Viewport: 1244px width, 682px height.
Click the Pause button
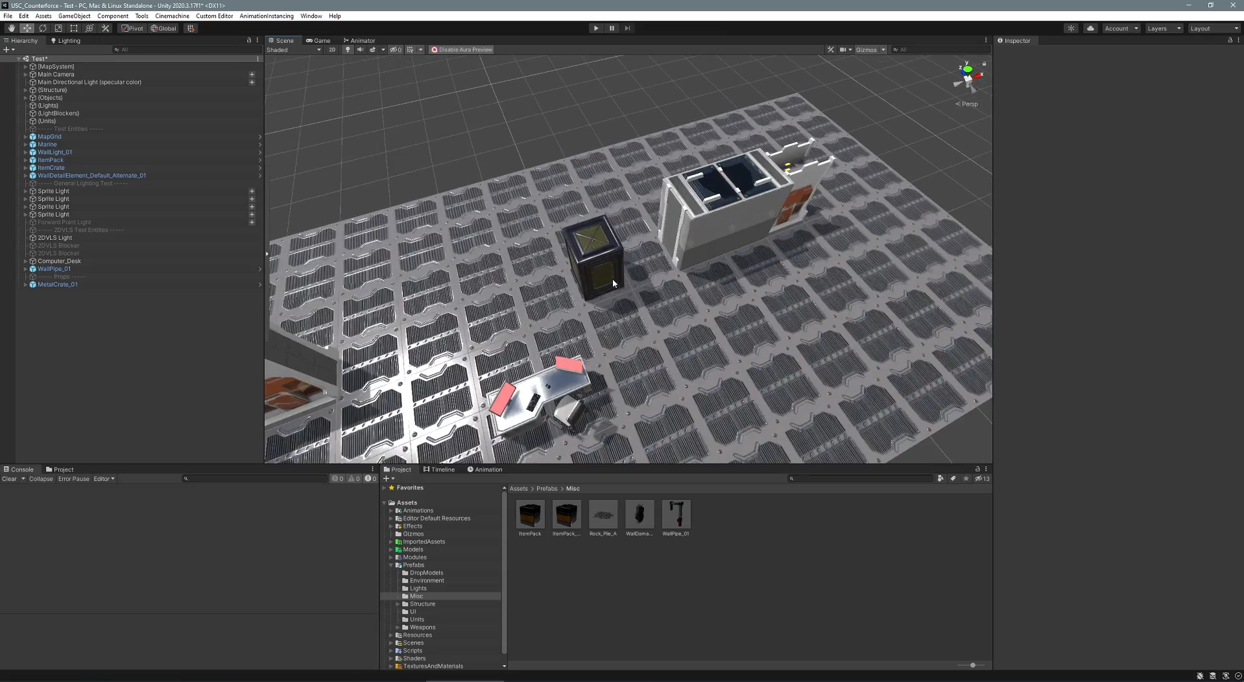(612, 29)
